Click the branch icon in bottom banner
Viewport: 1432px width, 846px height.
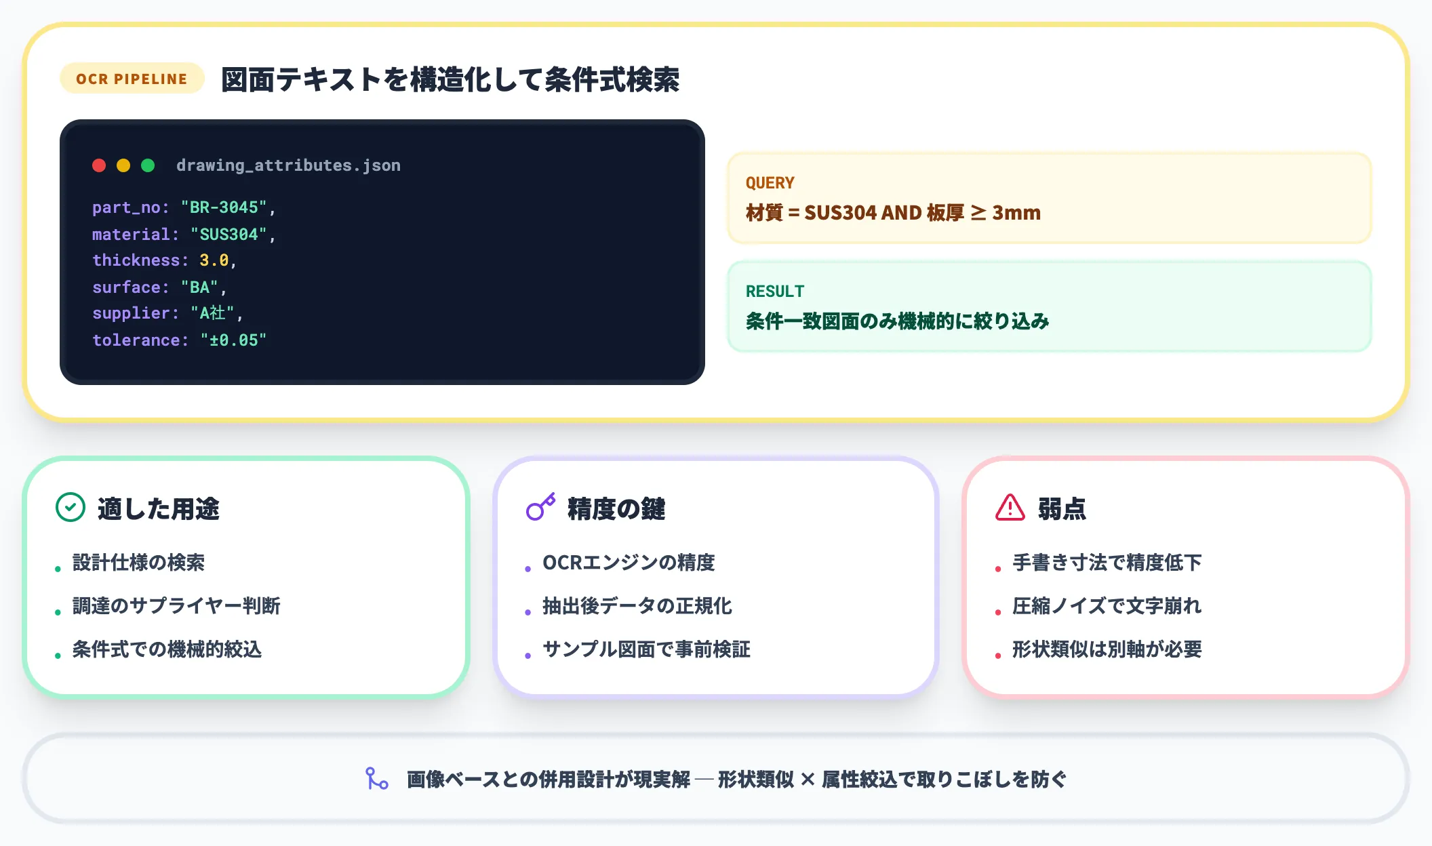coord(376,779)
